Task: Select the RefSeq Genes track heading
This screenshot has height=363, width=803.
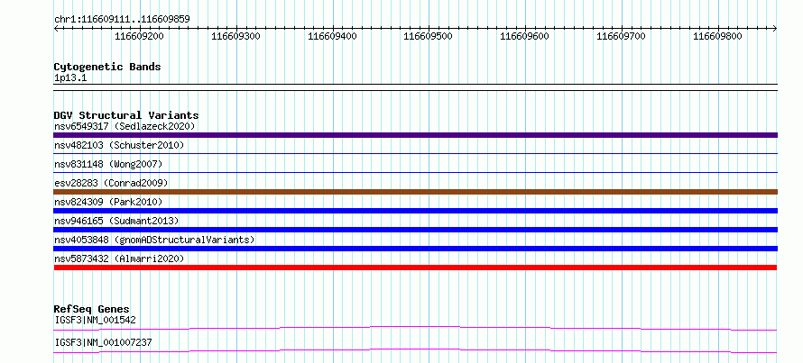Action: point(91,309)
